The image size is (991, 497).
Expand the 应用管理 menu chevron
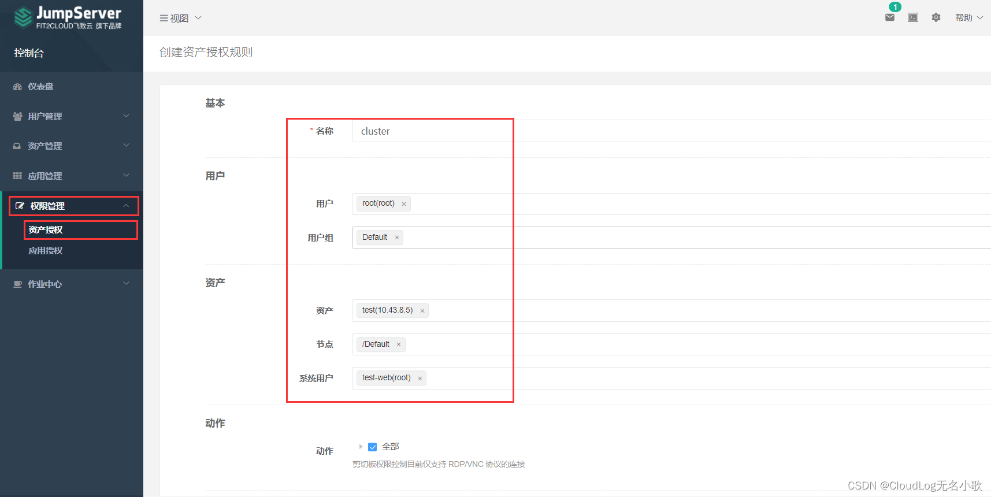[126, 175]
